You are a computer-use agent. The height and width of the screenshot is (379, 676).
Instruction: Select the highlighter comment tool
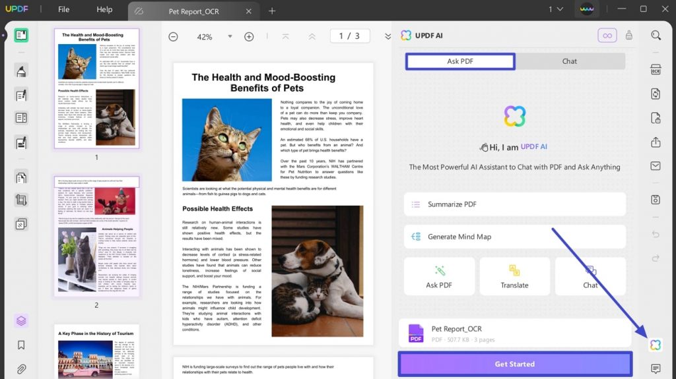tap(21, 71)
